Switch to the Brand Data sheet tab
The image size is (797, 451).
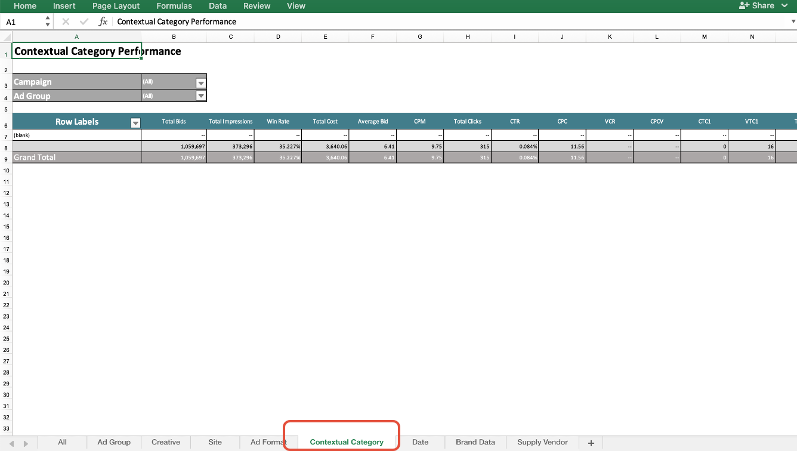click(x=475, y=442)
